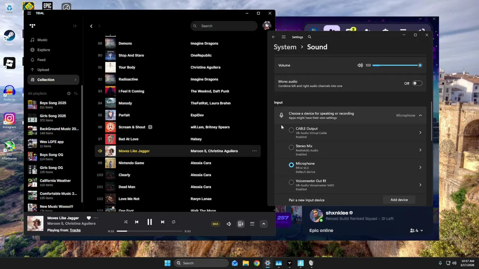Open File Explorer from the taskbar
Image resolution: width=479 pixels, height=269 pixels.
(245, 263)
